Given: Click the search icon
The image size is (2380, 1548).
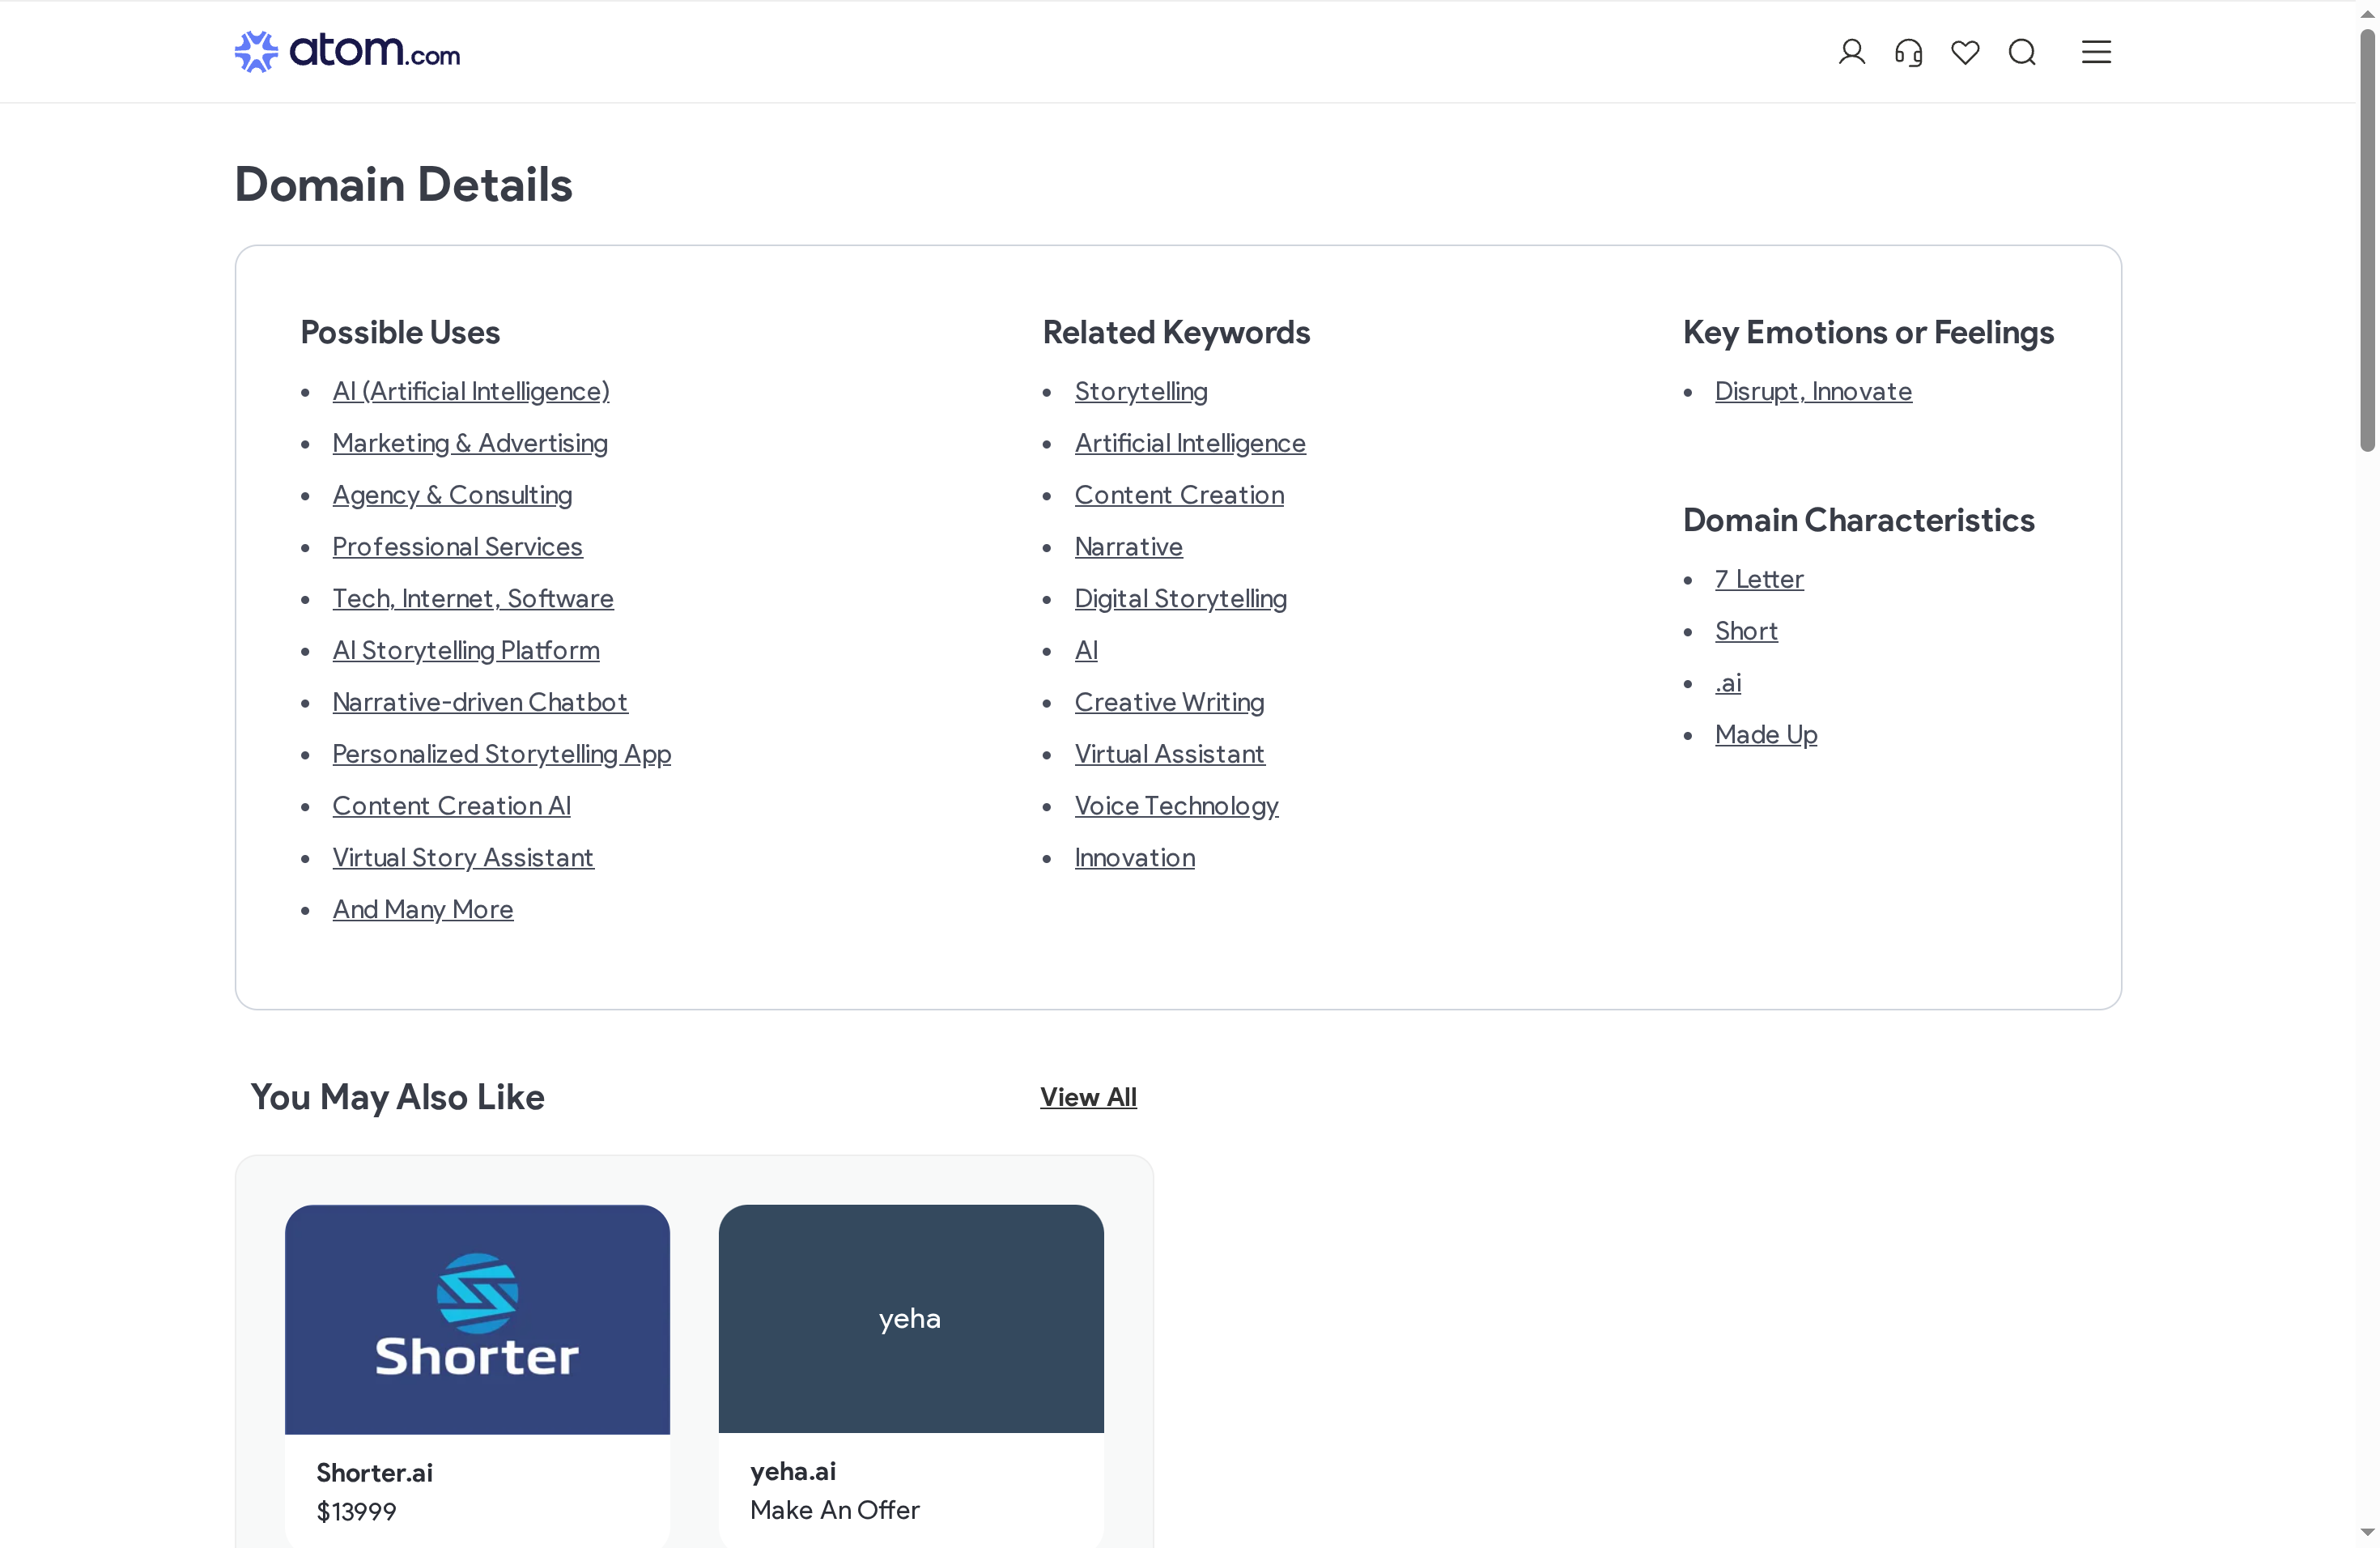Looking at the screenshot, I should point(2022,51).
